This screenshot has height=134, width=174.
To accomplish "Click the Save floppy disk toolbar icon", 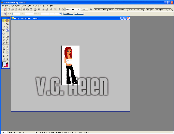I will [x=24, y=9].
